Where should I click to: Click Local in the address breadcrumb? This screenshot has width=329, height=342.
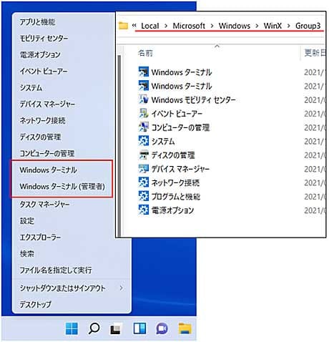pos(150,26)
